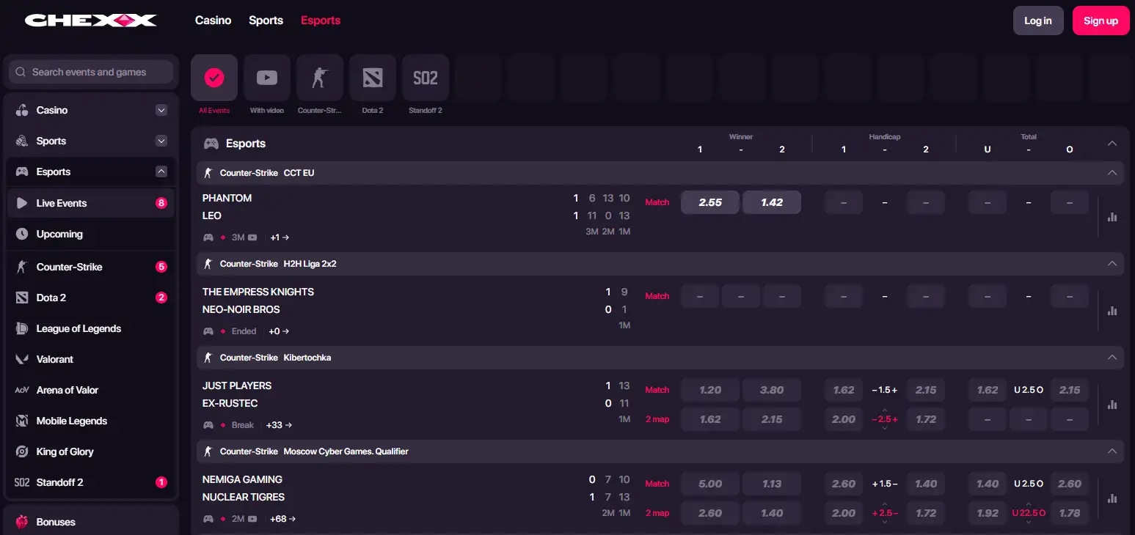Click the Log in button

1038,21
